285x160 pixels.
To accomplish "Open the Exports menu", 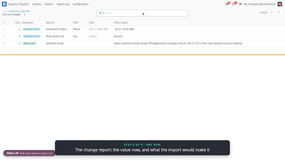I will point(49,4).
